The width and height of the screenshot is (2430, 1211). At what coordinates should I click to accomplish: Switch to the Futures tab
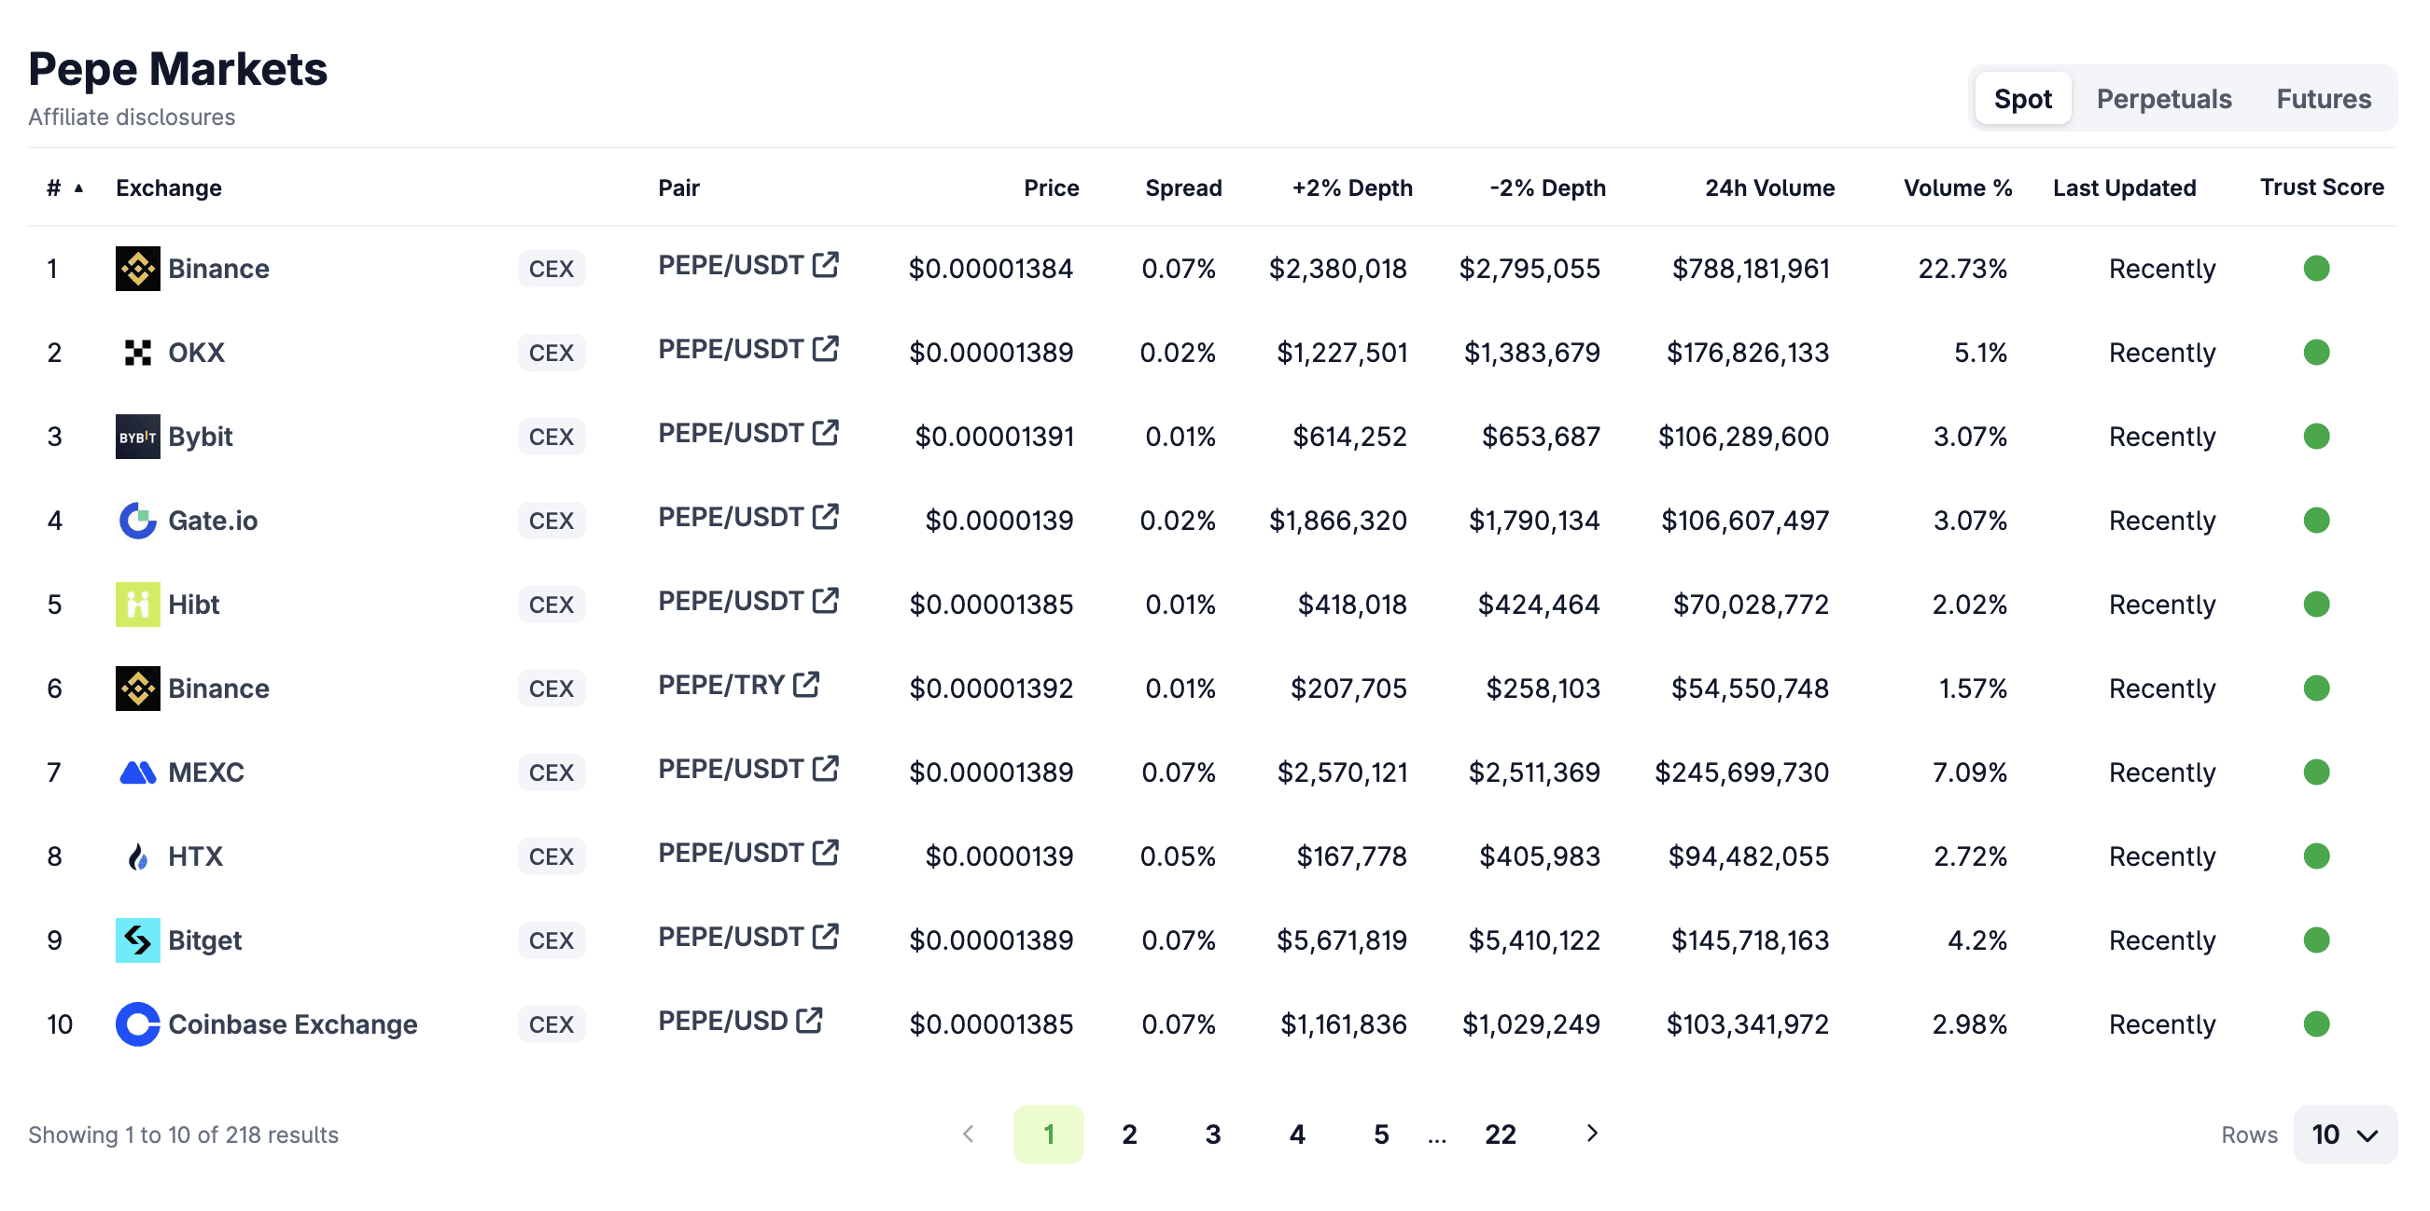click(2323, 99)
